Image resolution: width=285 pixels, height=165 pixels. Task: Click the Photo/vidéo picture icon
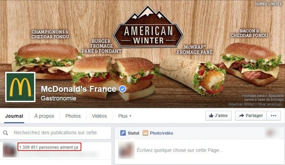(145, 133)
